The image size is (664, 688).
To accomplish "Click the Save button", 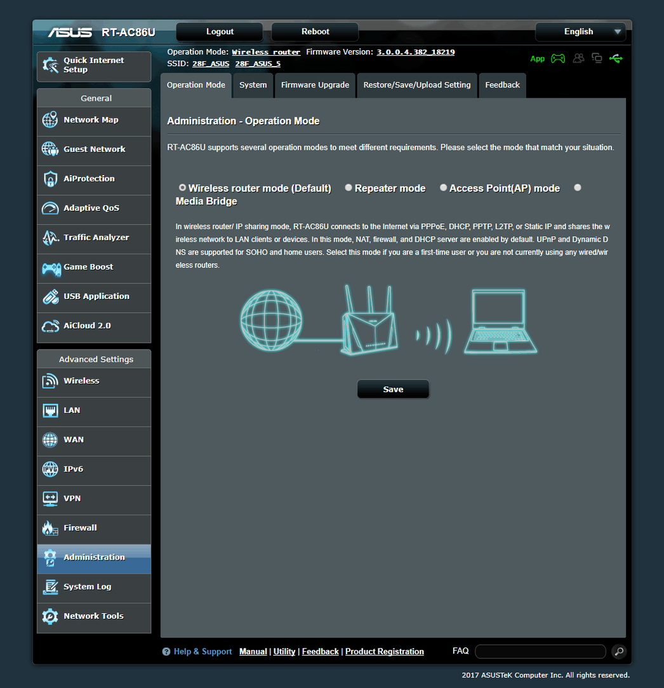I will point(393,389).
